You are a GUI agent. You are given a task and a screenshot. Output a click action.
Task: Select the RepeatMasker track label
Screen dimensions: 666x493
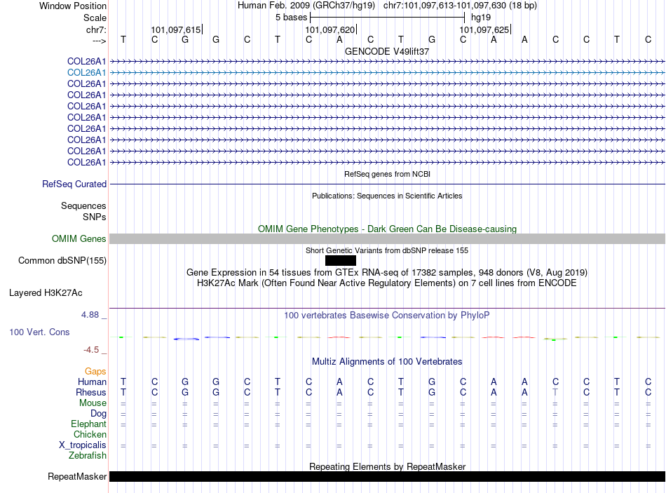(x=77, y=476)
